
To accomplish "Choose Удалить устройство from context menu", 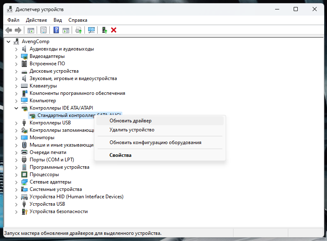I will point(160,130).
